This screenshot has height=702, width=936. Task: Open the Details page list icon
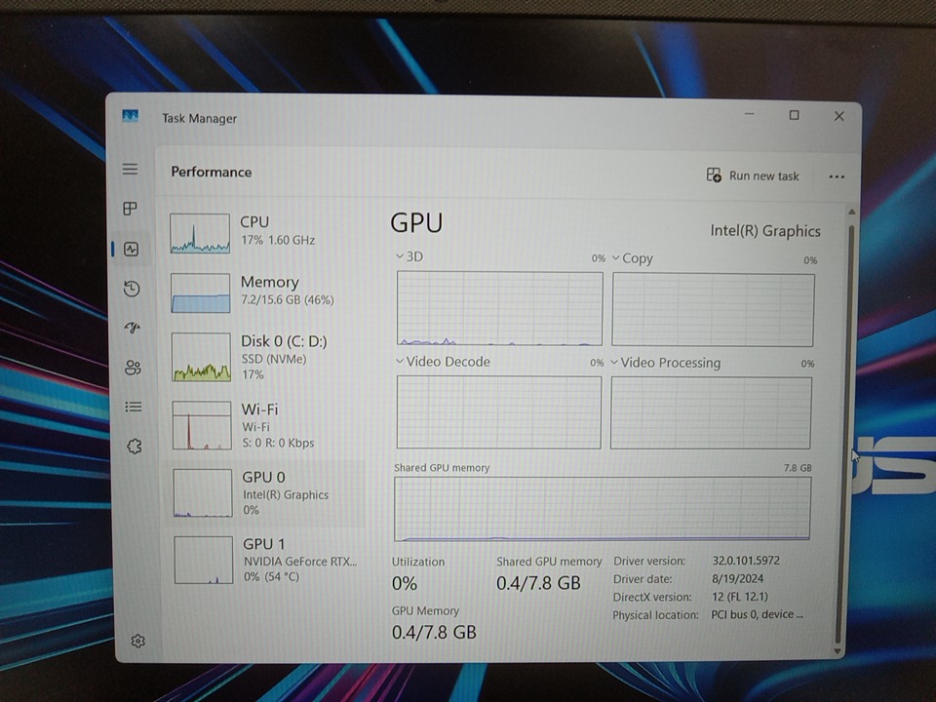pos(134,407)
